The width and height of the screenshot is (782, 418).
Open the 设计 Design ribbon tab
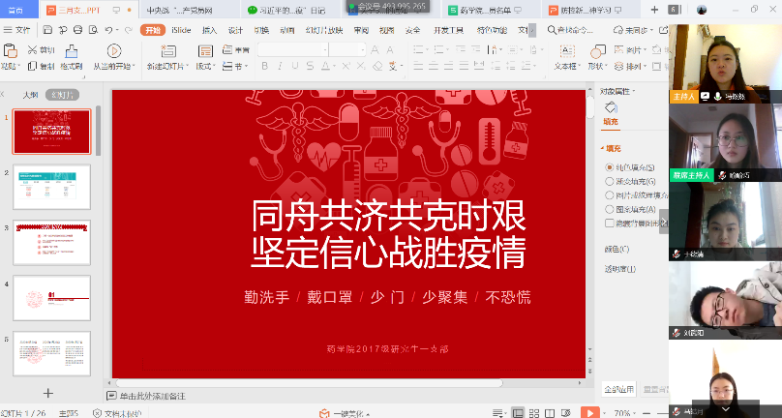coord(235,30)
